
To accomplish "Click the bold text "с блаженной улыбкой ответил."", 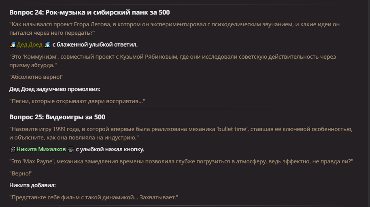I will (x=95, y=44).
